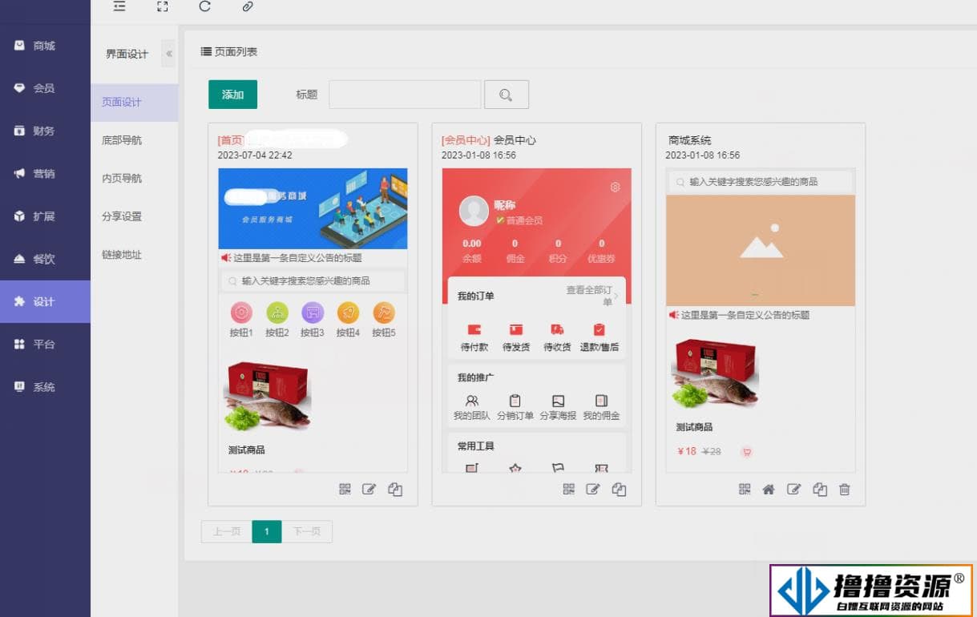Click the refresh icon in top toolbar
The image size is (977, 617).
[x=204, y=6]
